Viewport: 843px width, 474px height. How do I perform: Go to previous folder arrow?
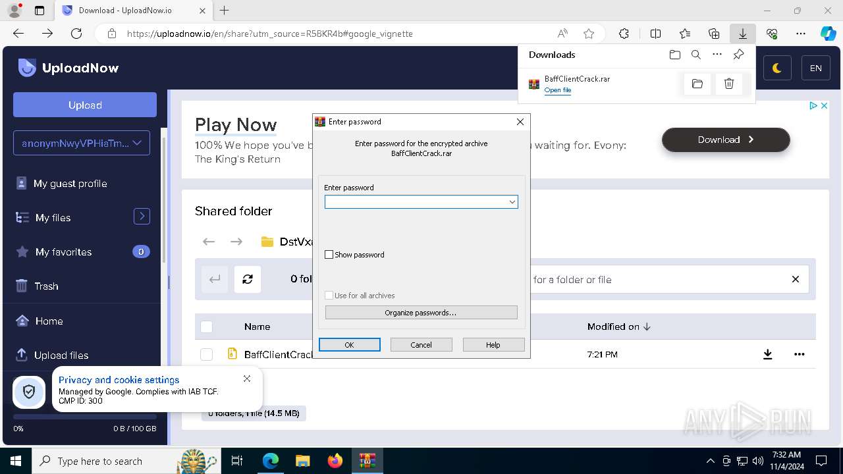[209, 242]
